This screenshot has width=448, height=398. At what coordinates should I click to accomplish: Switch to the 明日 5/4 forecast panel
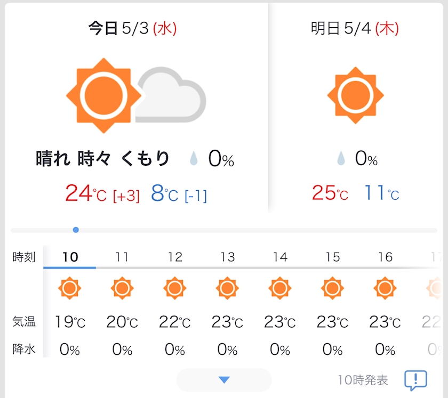355,29
